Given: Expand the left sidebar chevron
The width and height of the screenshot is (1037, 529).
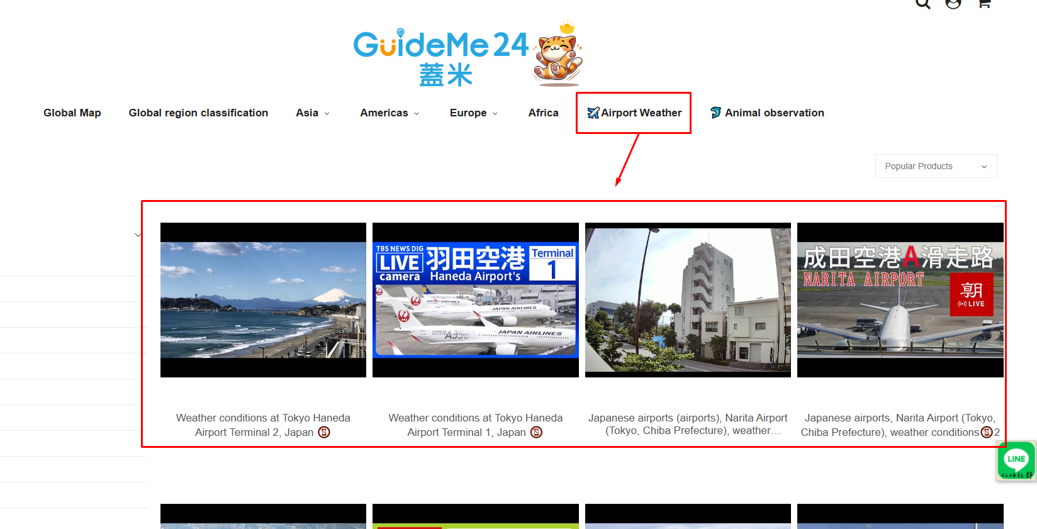Looking at the screenshot, I should (x=138, y=235).
